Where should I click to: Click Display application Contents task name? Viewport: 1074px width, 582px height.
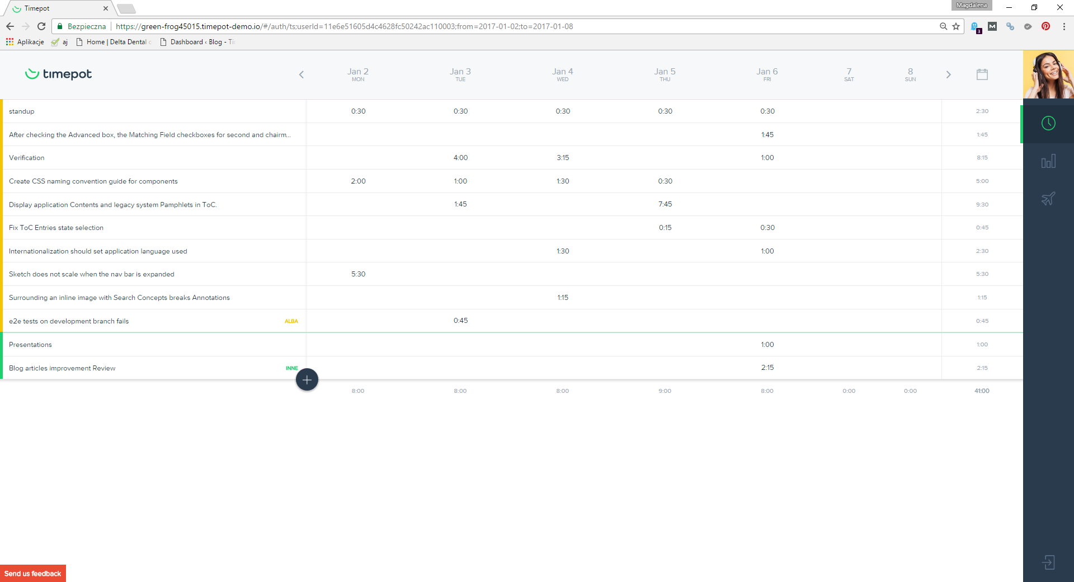pyautogui.click(x=113, y=205)
